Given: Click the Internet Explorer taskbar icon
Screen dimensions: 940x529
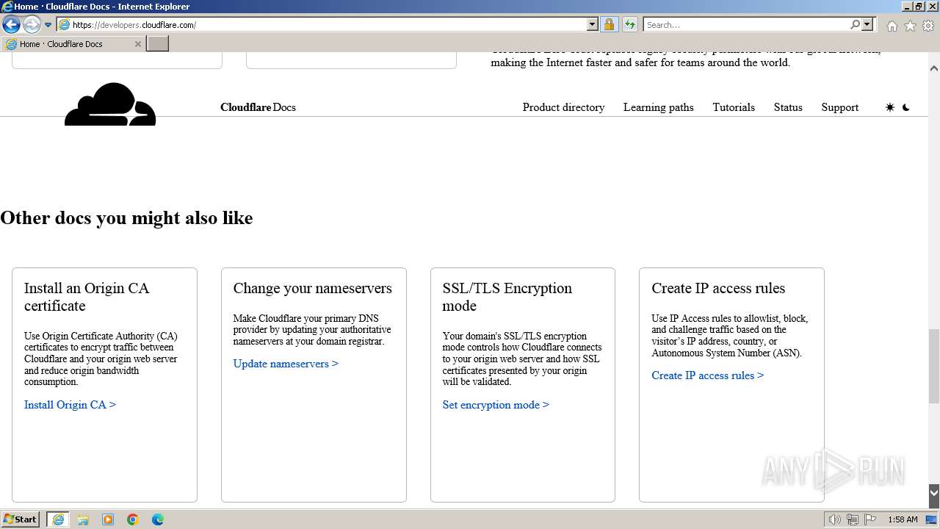Looking at the screenshot, I should click(58, 519).
